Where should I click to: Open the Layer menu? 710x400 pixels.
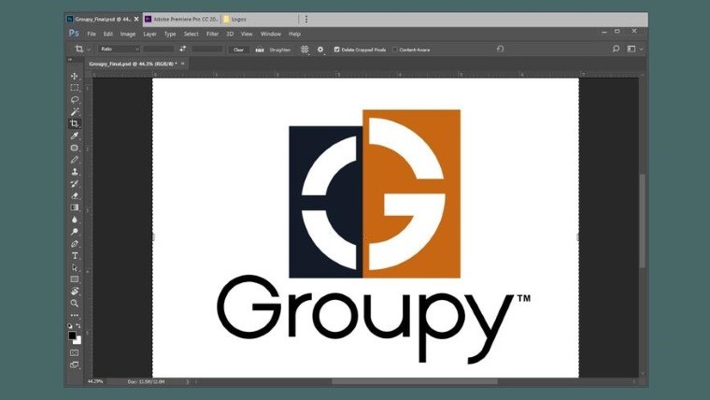click(149, 34)
